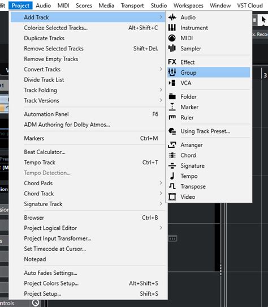This screenshot has width=268, height=307.
Task: Click the FX Effect track icon
Action: tap(172, 62)
